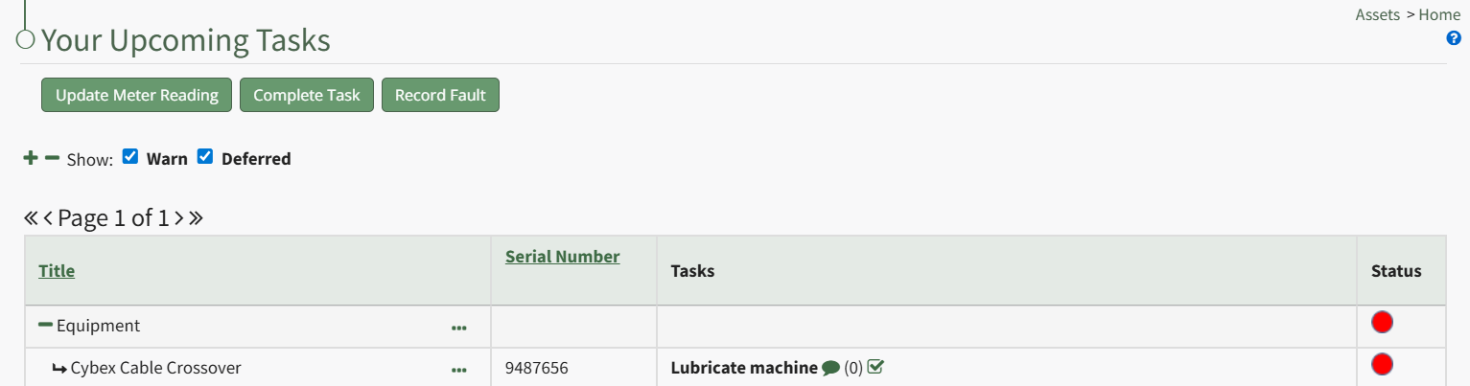Click the blue help question mark icon
1470x386 pixels.
point(1454,38)
